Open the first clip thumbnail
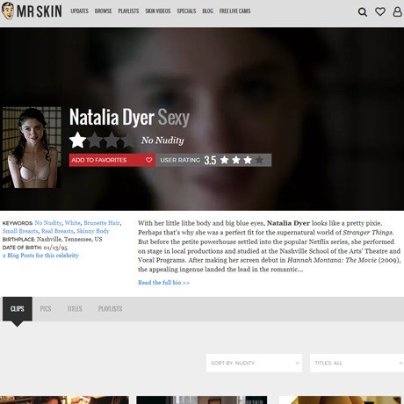This screenshot has height=404, width=404. [x=64, y=400]
